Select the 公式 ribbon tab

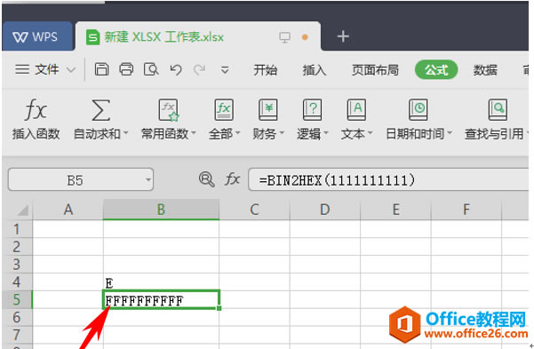pos(436,69)
